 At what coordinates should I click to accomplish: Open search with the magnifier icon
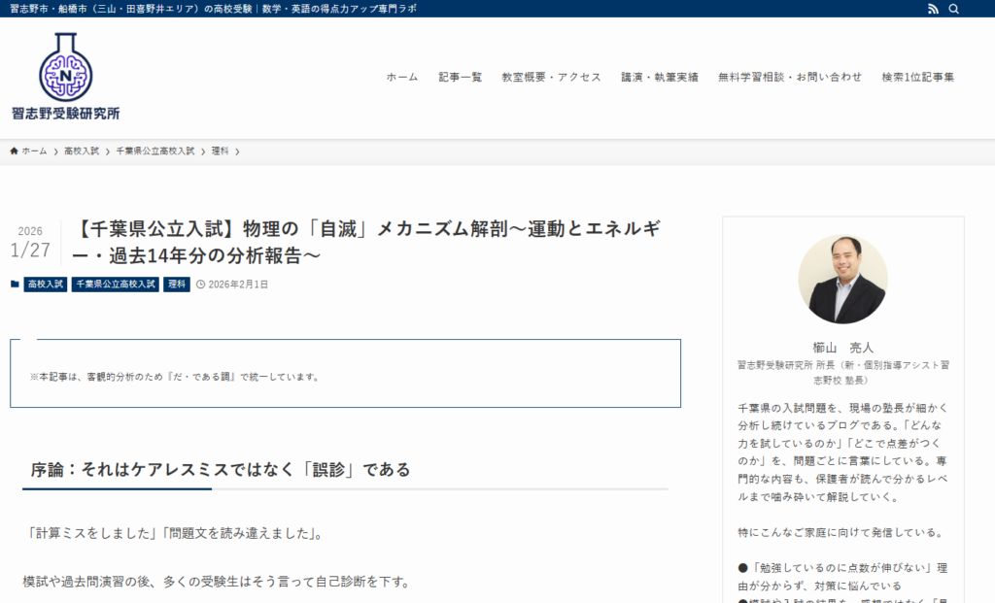tap(953, 9)
